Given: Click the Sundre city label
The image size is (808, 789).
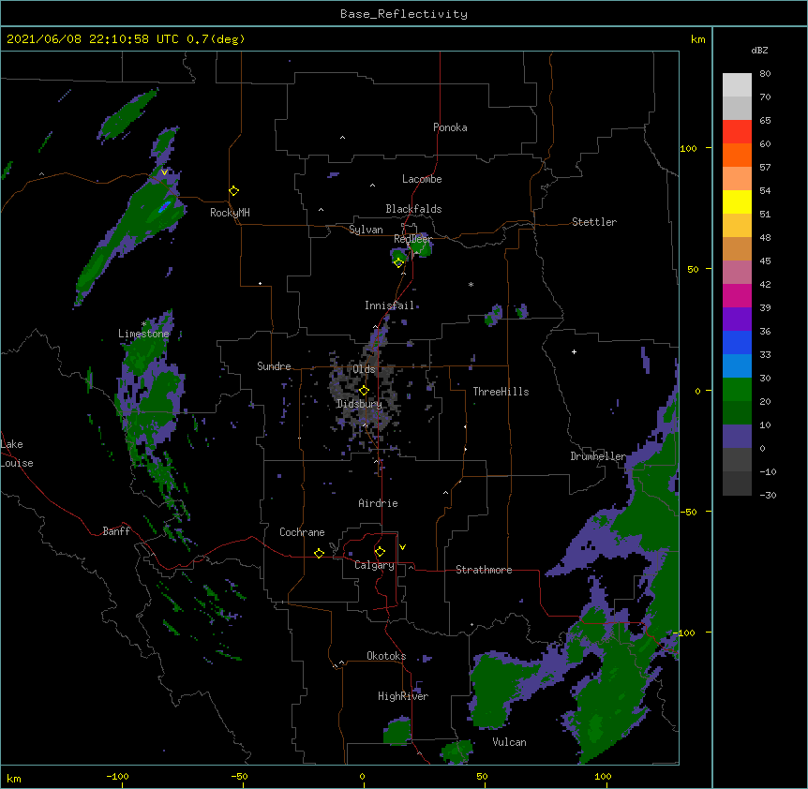Looking at the screenshot, I should pyautogui.click(x=274, y=366).
